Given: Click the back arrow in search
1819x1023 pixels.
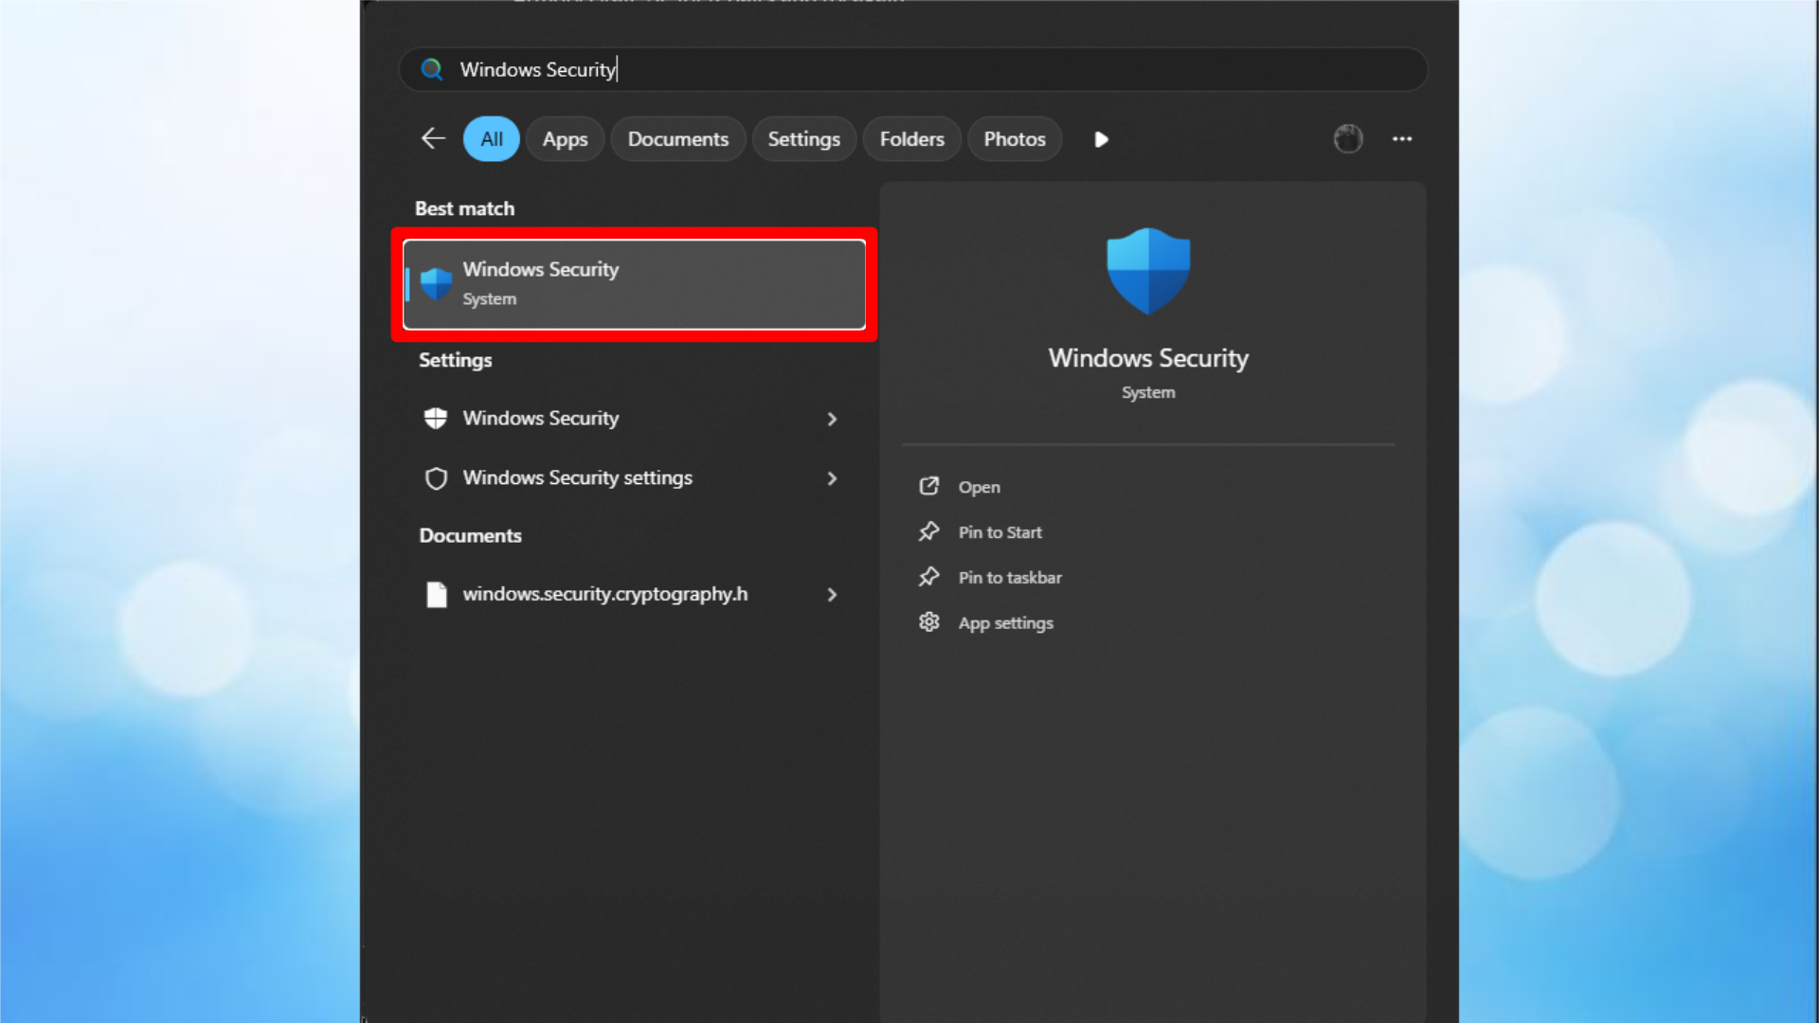Looking at the screenshot, I should (x=433, y=138).
